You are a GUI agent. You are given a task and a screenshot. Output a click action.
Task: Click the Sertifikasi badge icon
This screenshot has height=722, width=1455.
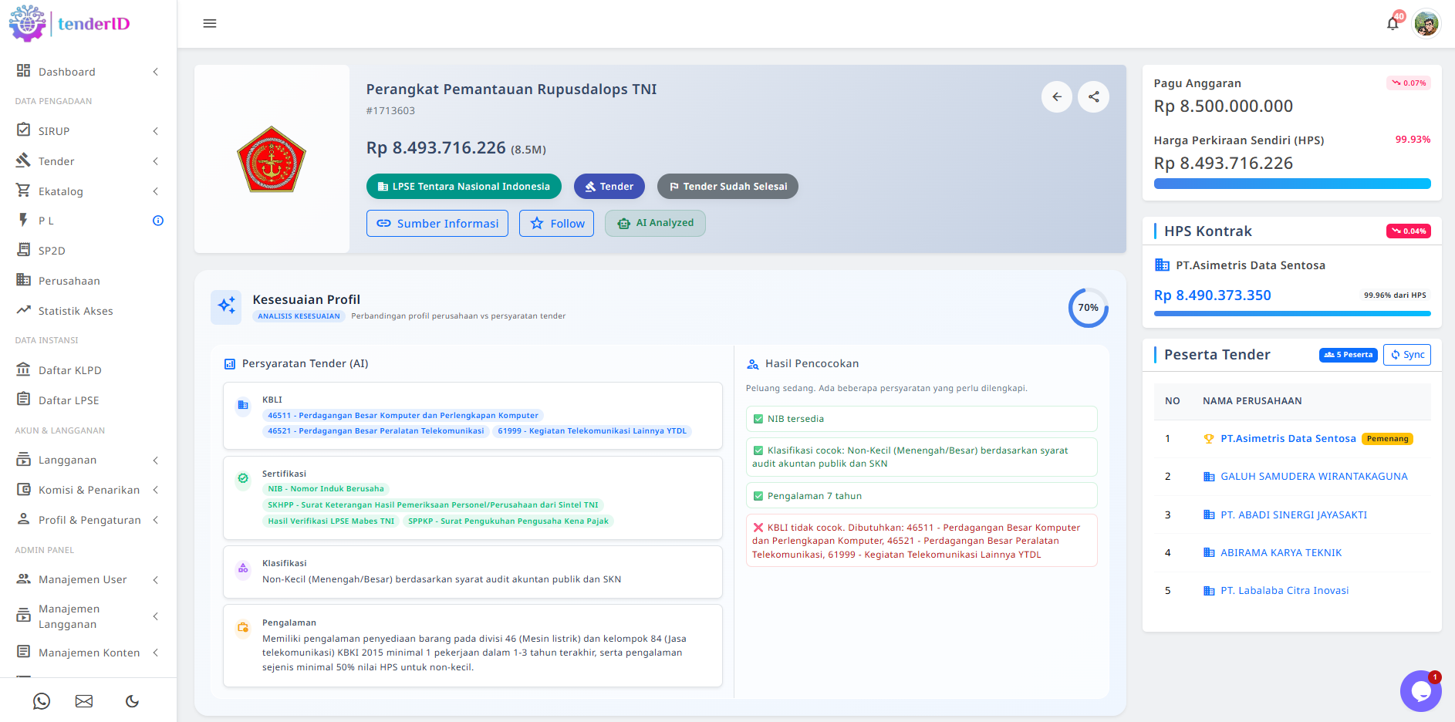243,478
